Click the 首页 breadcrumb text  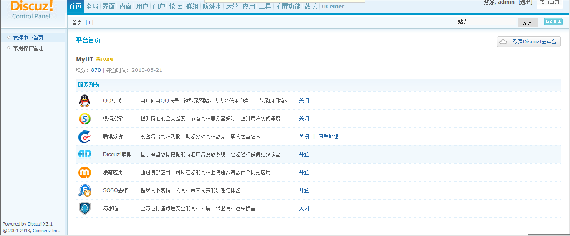click(x=77, y=23)
